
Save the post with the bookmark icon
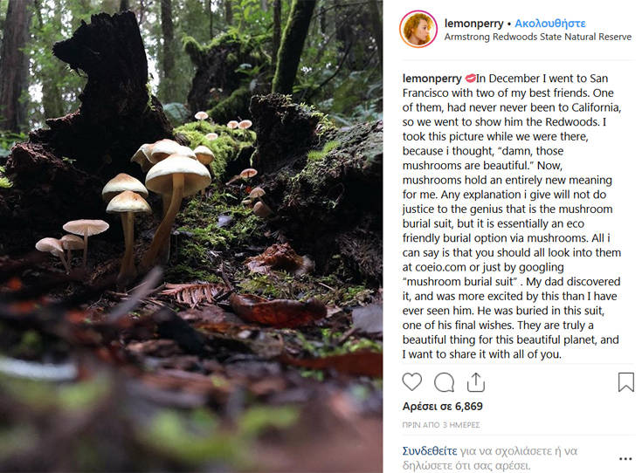[x=625, y=382]
